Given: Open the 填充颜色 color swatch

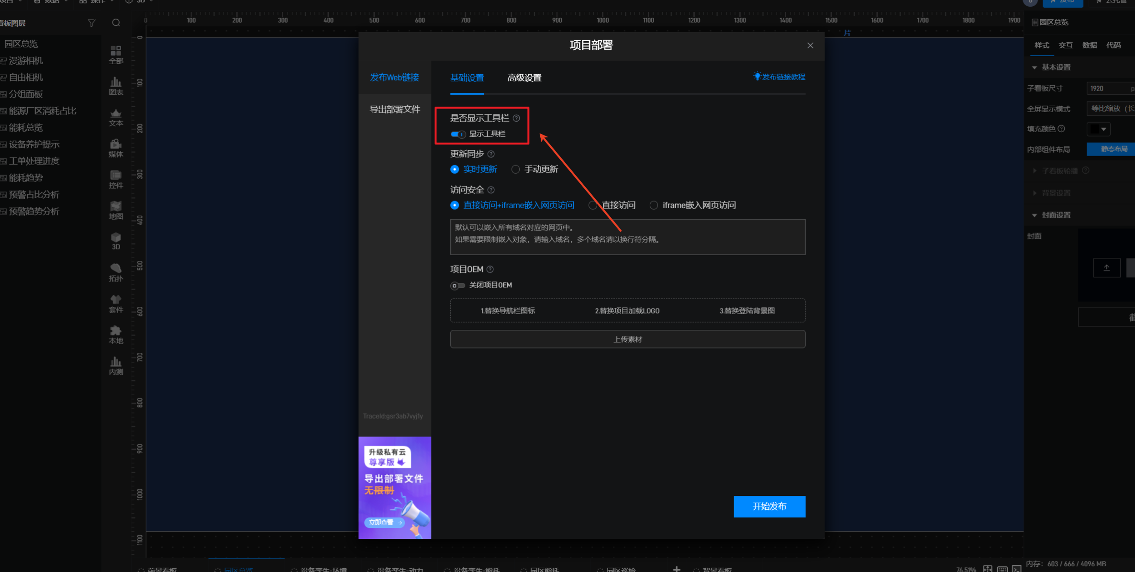Looking at the screenshot, I should pos(1098,129).
